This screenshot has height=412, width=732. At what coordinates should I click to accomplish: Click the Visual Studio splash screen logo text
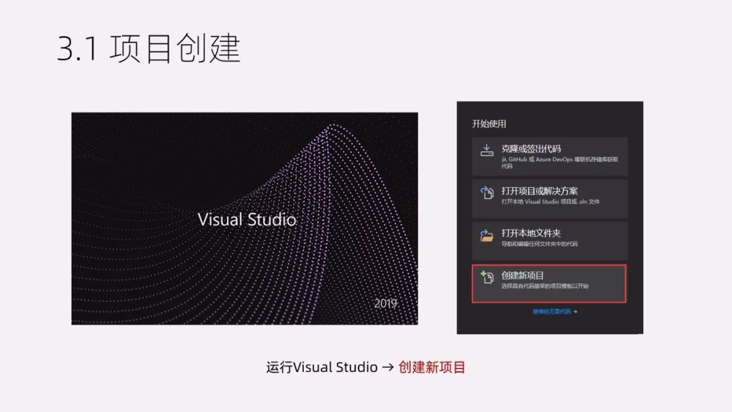[x=247, y=220]
